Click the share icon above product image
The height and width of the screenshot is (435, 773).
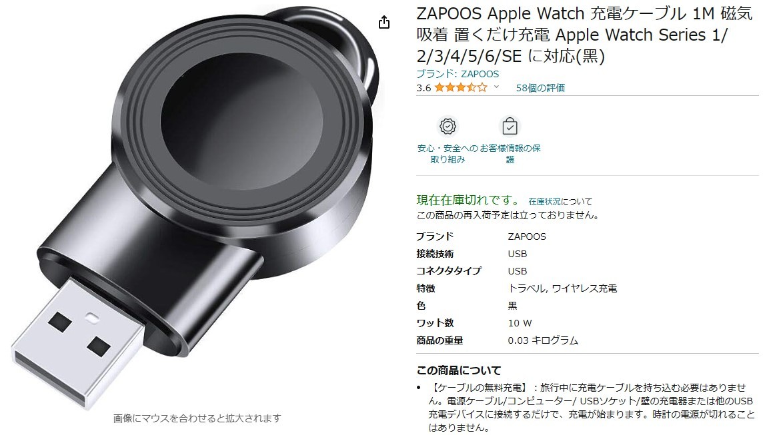pyautogui.click(x=384, y=23)
